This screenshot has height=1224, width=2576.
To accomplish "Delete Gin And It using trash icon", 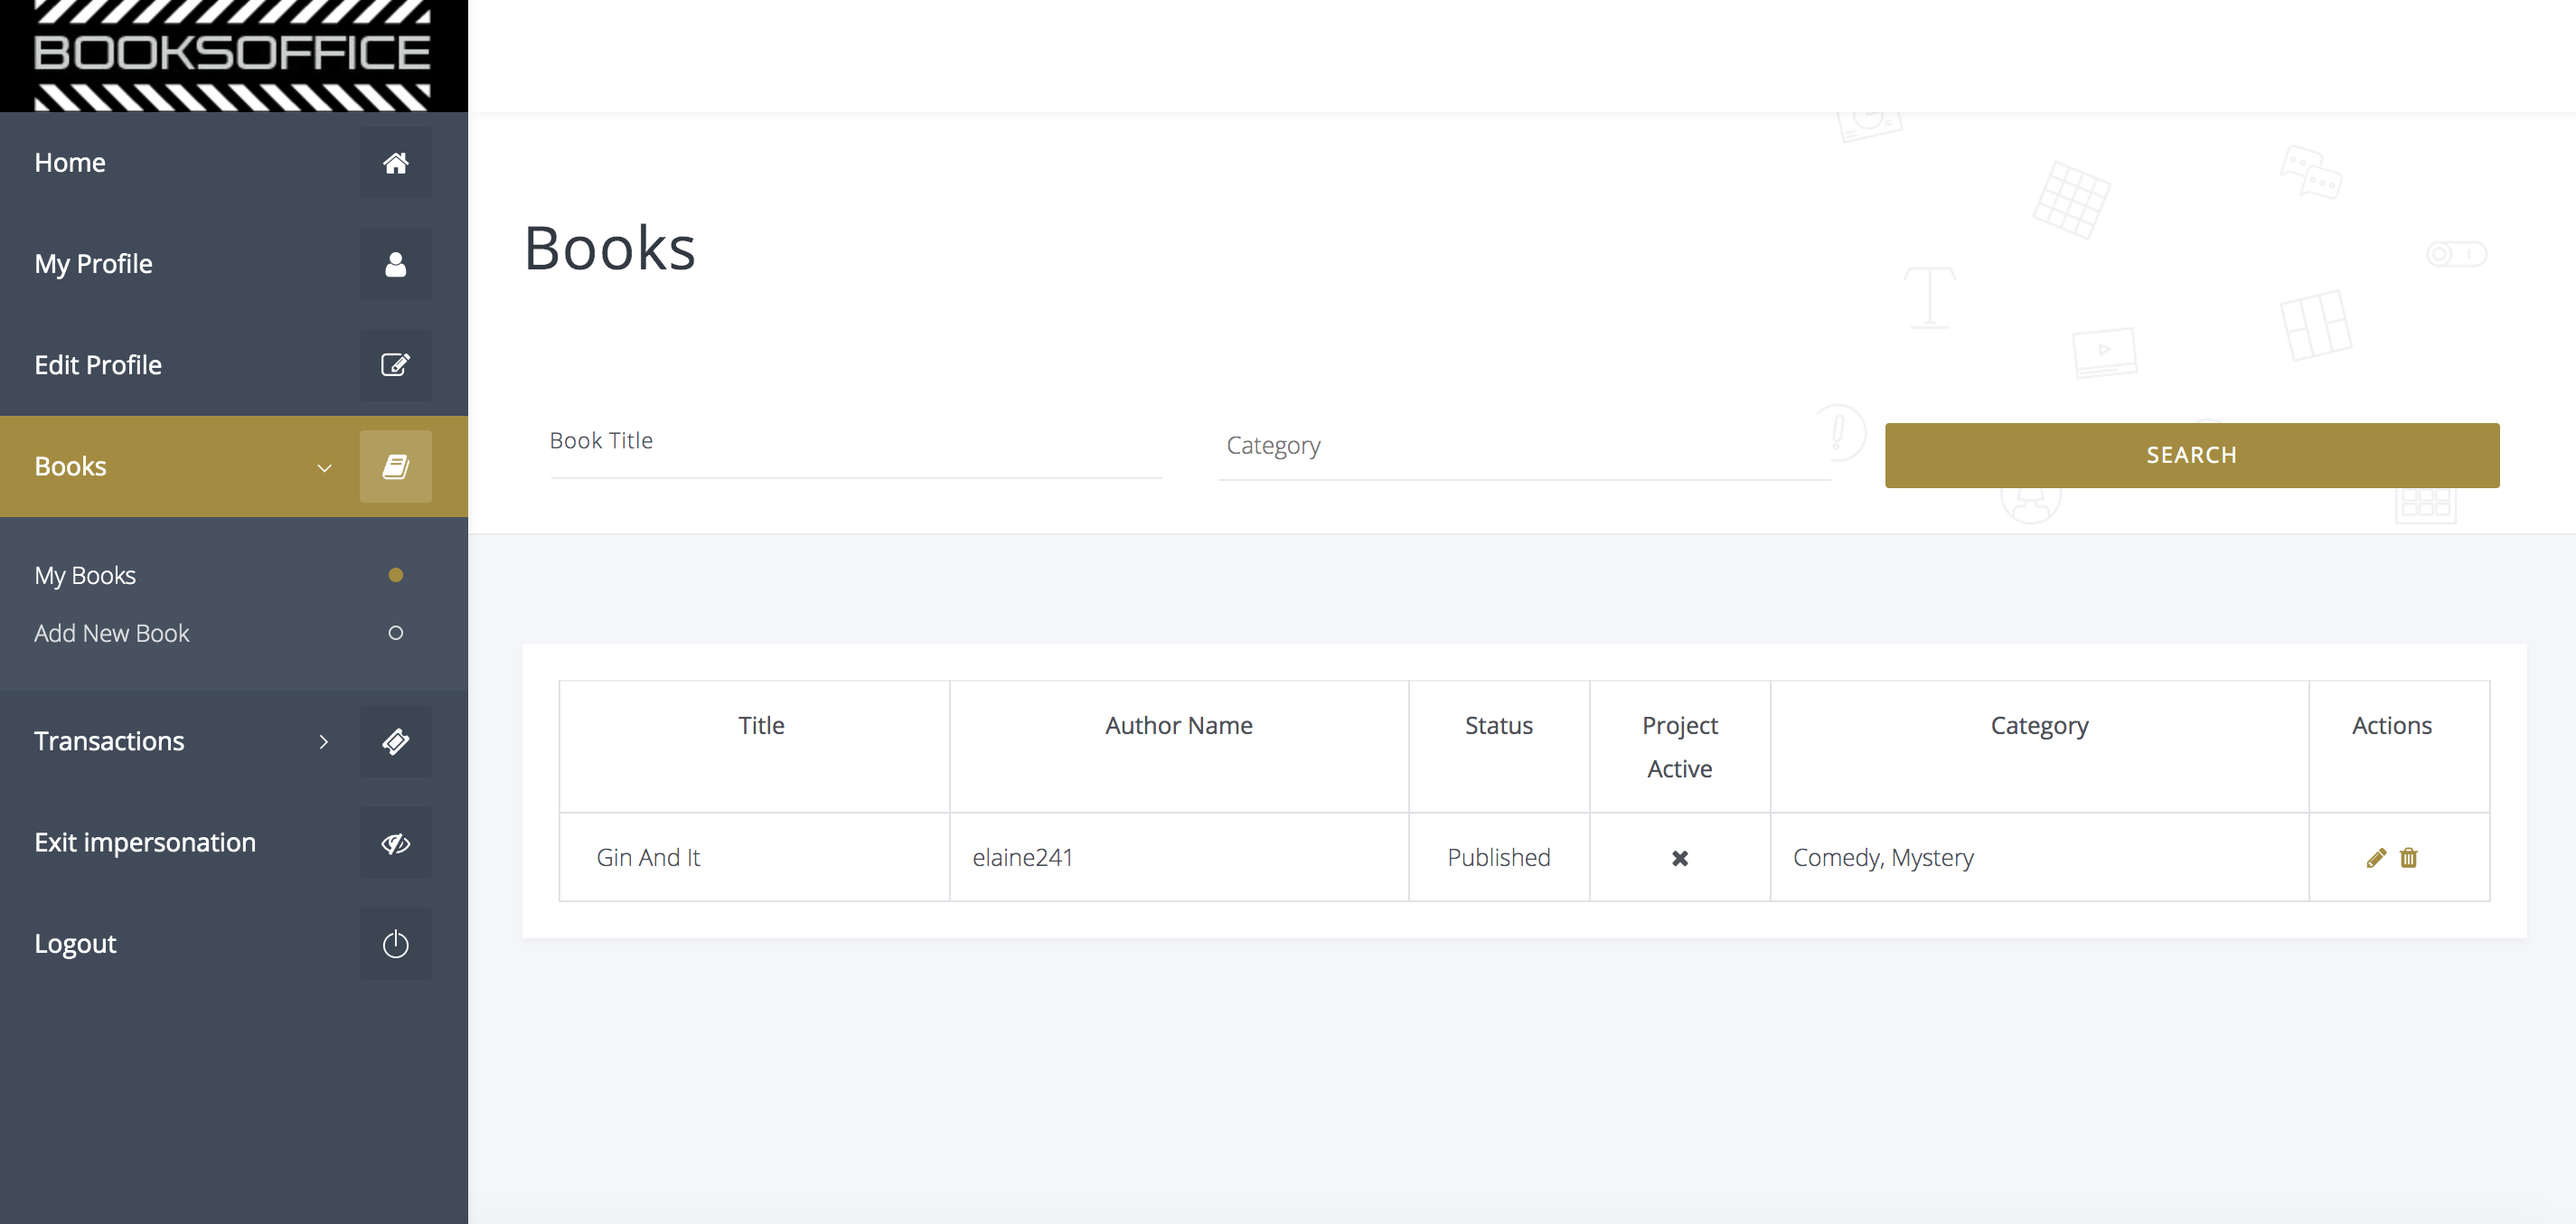I will tap(2408, 858).
